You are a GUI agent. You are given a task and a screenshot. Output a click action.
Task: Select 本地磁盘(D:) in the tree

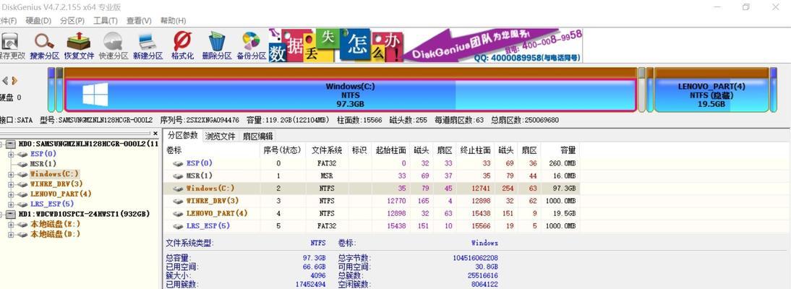coord(56,235)
